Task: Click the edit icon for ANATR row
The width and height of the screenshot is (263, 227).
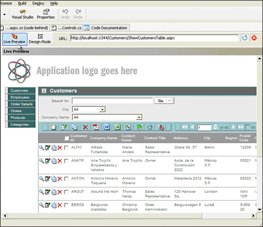Action: coord(48,161)
